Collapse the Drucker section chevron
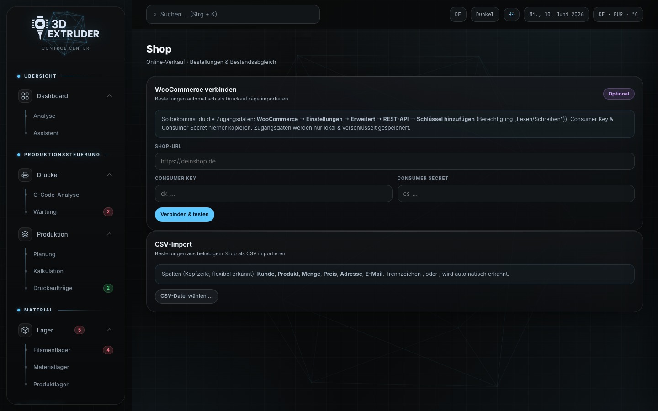Viewport: 658px width, 411px height. [109, 175]
